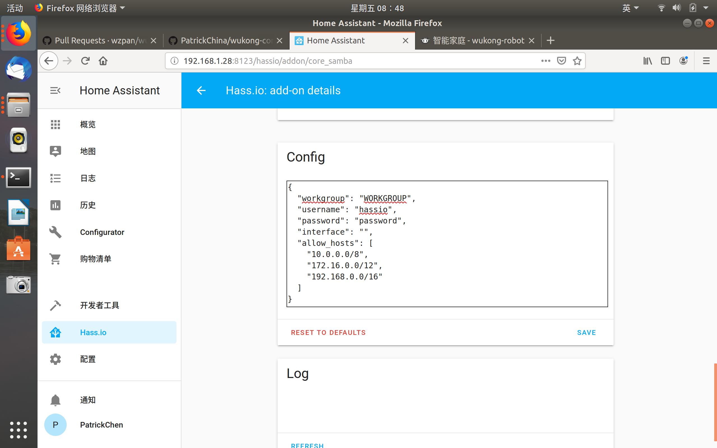Open the 历史 history chart icon
Screen dimensions: 717x448
55,205
